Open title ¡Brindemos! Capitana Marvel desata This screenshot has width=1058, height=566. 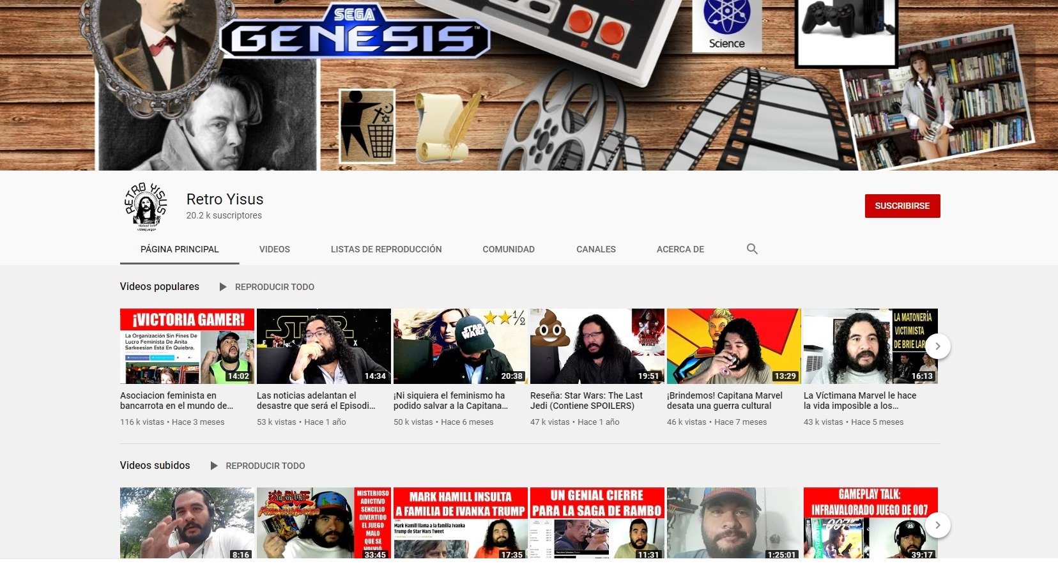click(x=724, y=401)
